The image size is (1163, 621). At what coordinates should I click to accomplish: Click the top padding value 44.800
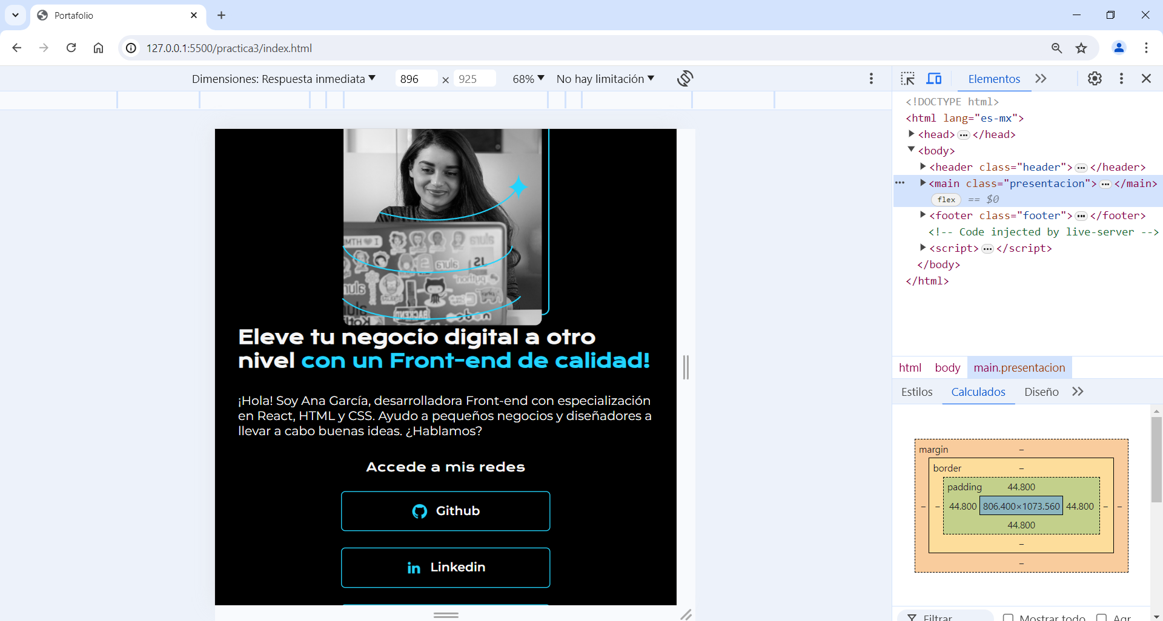pos(1021,487)
